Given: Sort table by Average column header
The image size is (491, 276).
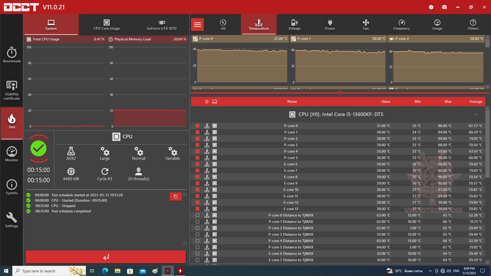Looking at the screenshot, I should [476, 101].
